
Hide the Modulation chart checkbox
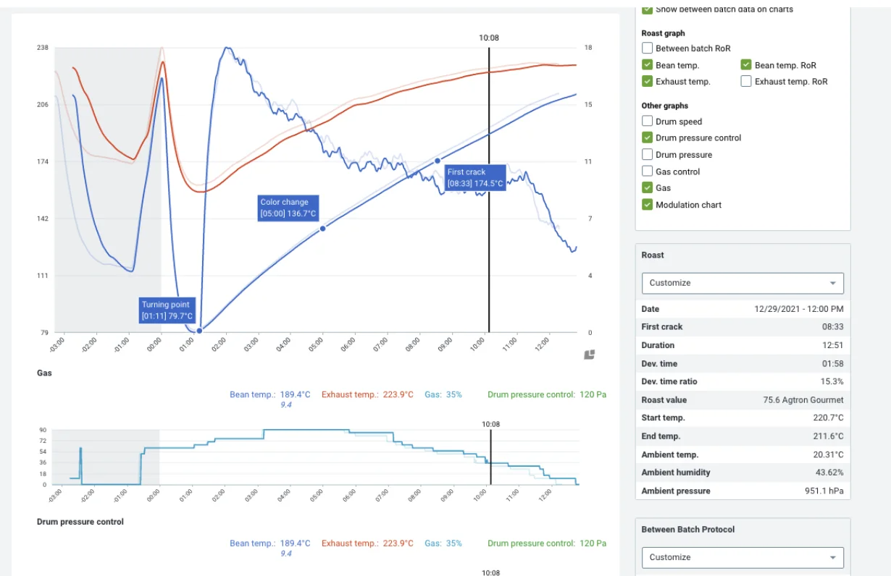pos(648,205)
